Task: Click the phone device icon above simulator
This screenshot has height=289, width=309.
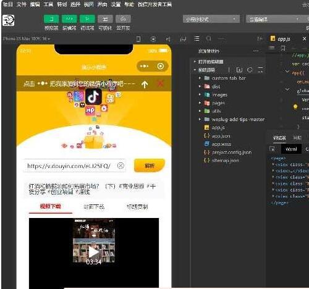Action: pyautogui.click(x=138, y=39)
